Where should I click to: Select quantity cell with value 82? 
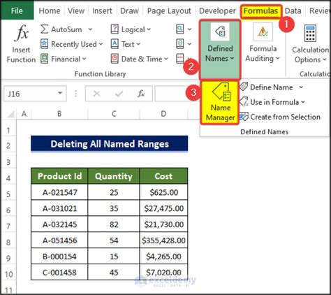point(114,224)
